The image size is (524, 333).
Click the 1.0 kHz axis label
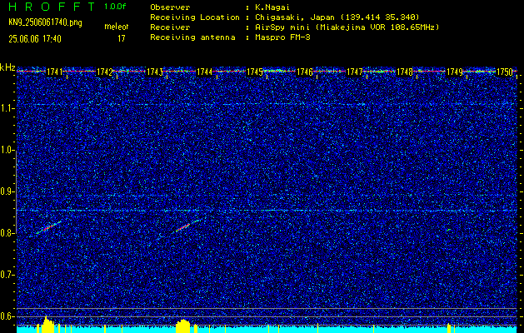[x=7, y=151]
